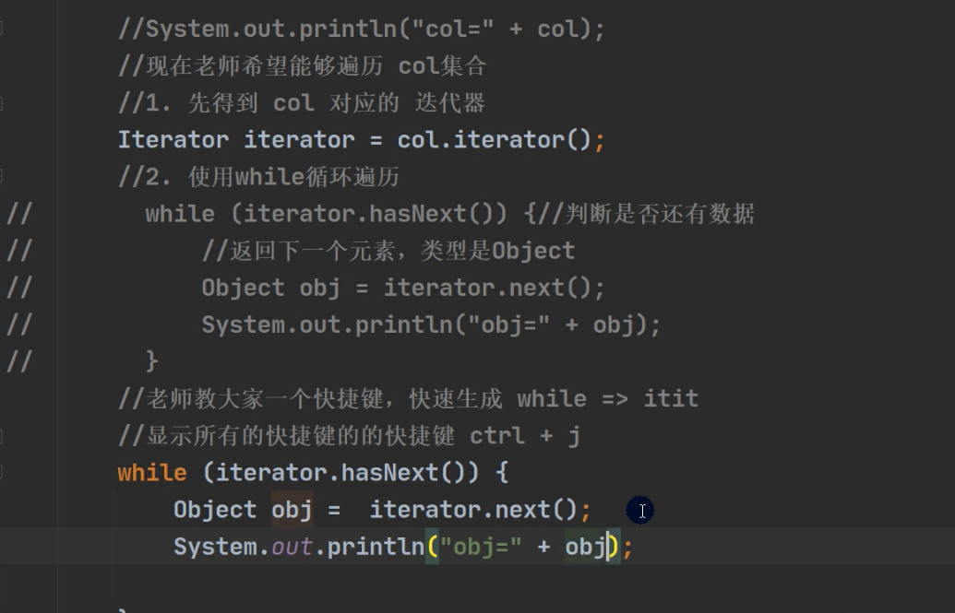Viewport: 955px width, 613px height.
Task: Click the empty line below the active println
Action: pyautogui.click(x=369, y=583)
